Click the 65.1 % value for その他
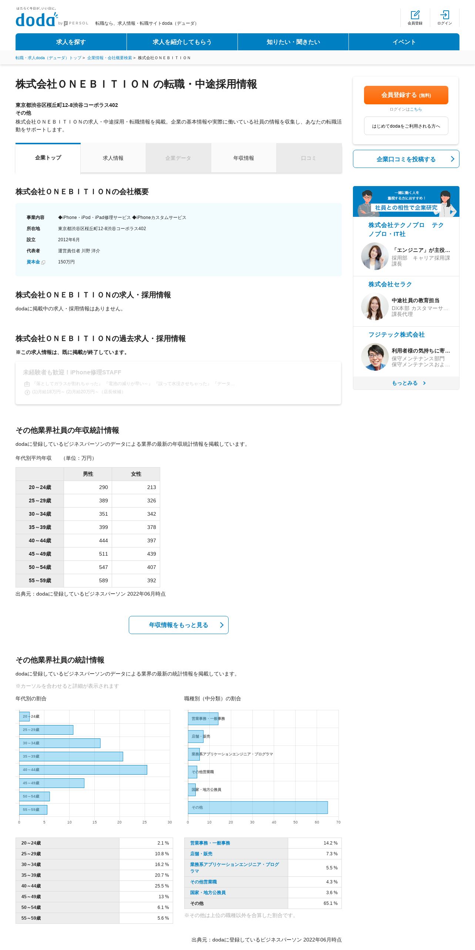 pos(331,903)
